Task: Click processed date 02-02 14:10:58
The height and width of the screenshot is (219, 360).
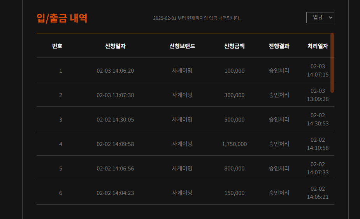Action: point(318,144)
